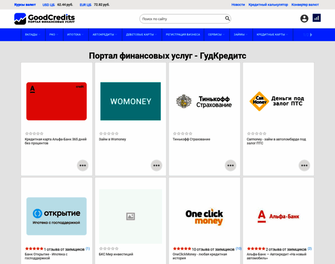Click the Альфа-Банк red logo image
335x264 pixels.
[x=279, y=216]
